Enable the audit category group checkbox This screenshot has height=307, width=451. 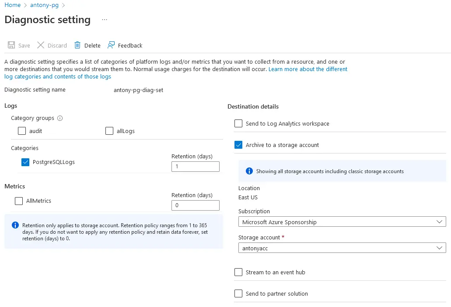pyautogui.click(x=22, y=131)
